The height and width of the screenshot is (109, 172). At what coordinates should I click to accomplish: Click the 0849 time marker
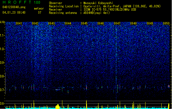point(150,23)
